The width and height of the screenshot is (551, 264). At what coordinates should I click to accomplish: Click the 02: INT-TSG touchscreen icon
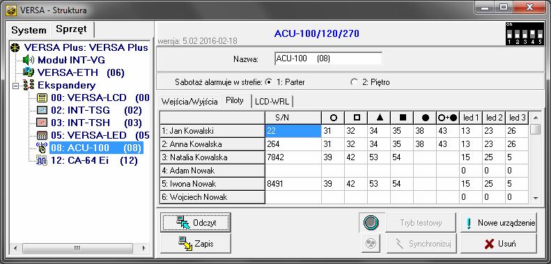[x=42, y=110]
